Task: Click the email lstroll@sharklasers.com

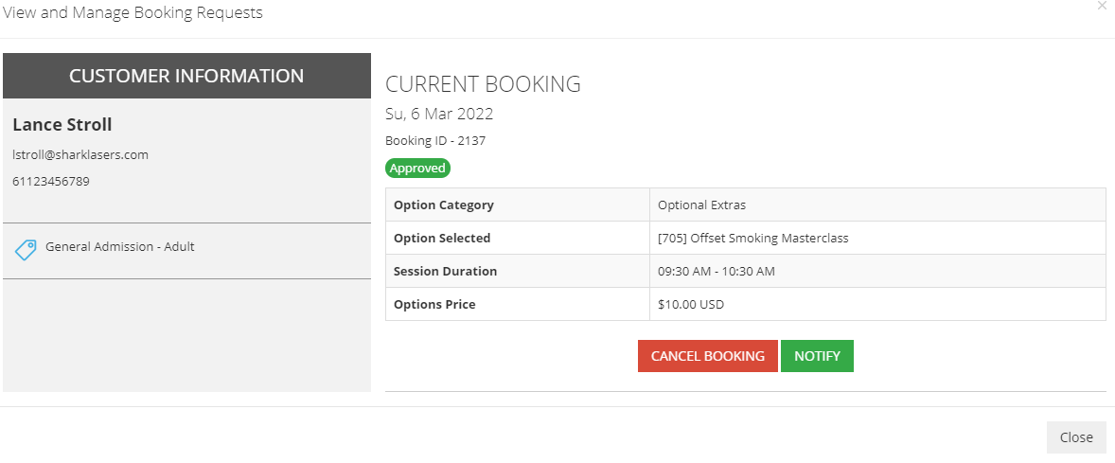Action: click(x=80, y=154)
